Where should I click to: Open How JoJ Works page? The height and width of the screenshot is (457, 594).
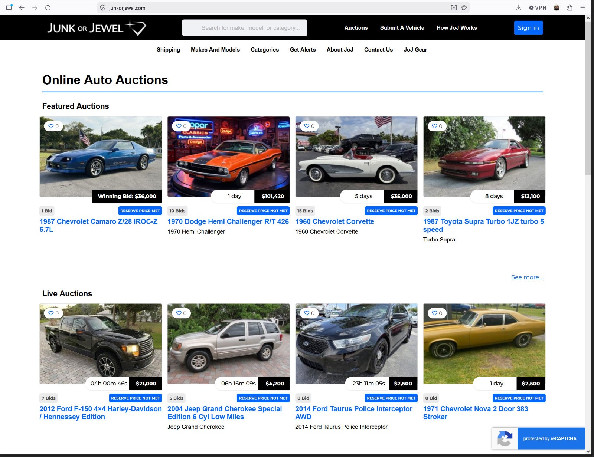(x=457, y=28)
